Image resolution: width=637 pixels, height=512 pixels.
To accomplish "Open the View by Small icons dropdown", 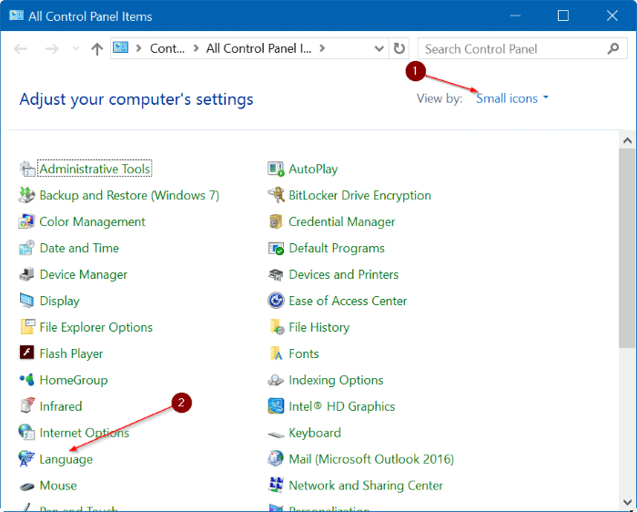I will click(511, 98).
